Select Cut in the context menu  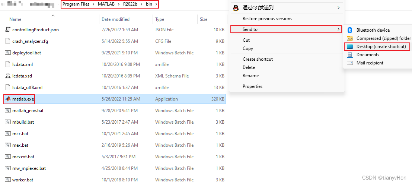click(246, 40)
